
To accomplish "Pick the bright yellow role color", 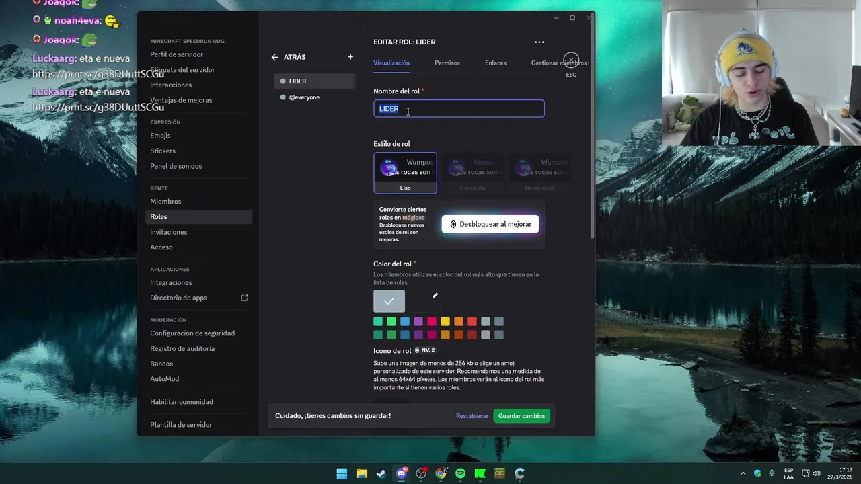I will click(445, 321).
